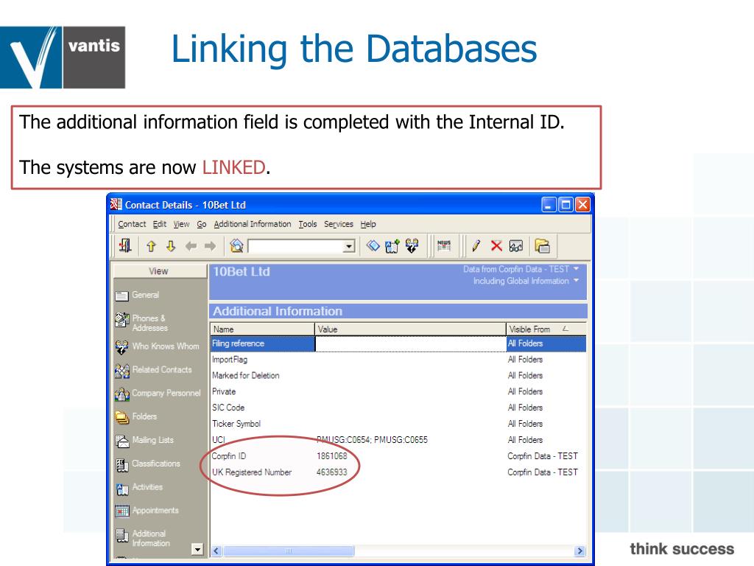Open Folders view in sidebar

tap(136, 416)
